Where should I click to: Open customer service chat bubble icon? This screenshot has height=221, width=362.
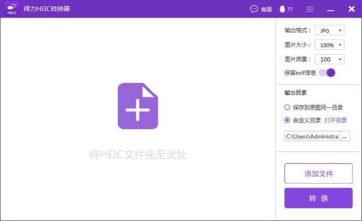(x=254, y=9)
